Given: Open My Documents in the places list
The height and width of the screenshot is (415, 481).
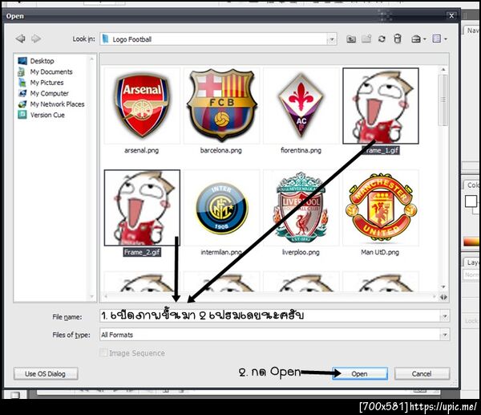Looking at the screenshot, I should pos(51,71).
